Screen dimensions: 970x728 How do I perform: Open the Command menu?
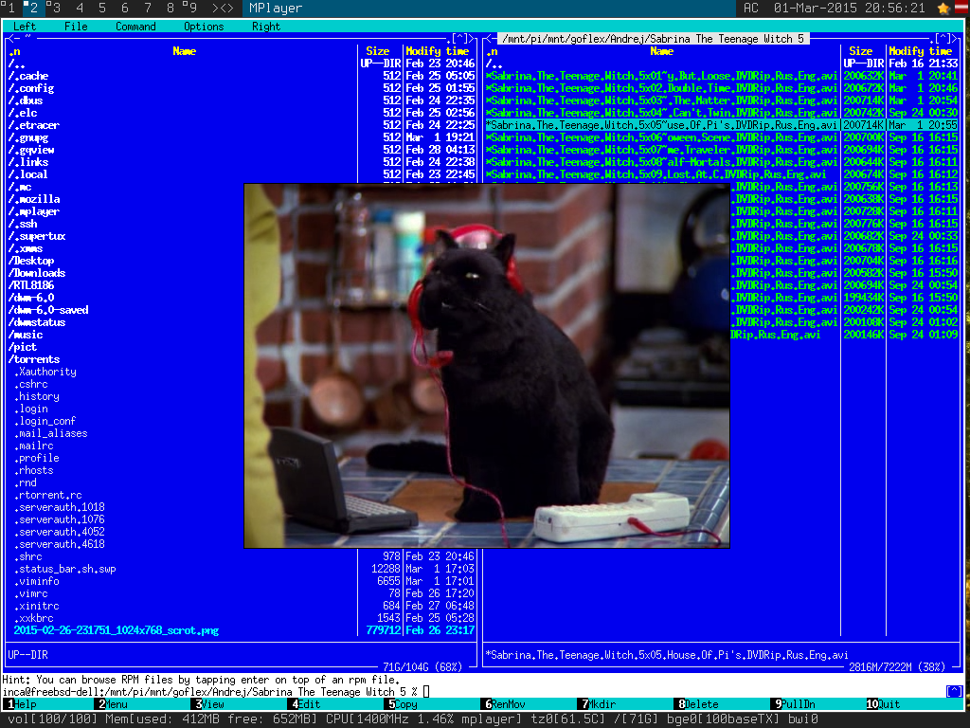click(x=135, y=27)
